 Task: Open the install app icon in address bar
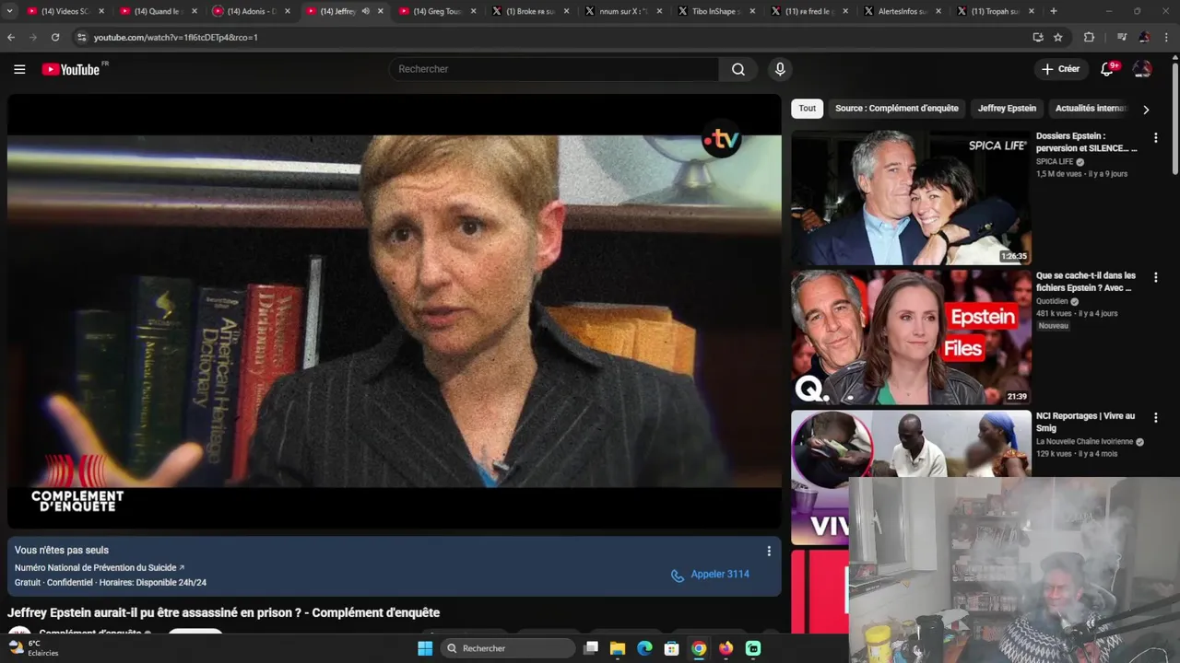click(1038, 37)
